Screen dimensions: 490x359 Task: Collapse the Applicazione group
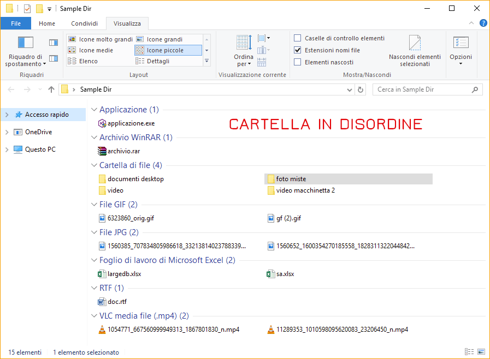(93, 109)
